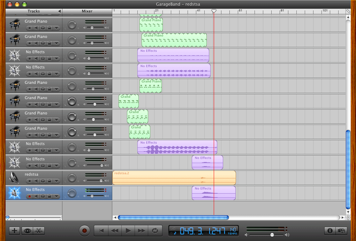This screenshot has width=356, height=241.
Task: Expand automation on the highlighted No Effects track
Action: pyautogui.click(x=56, y=196)
